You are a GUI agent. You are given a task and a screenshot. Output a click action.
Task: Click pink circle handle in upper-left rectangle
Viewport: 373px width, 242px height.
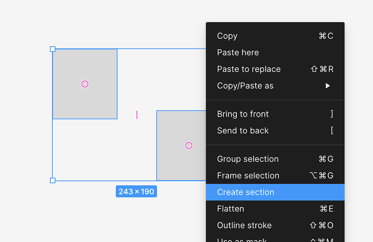tap(85, 84)
